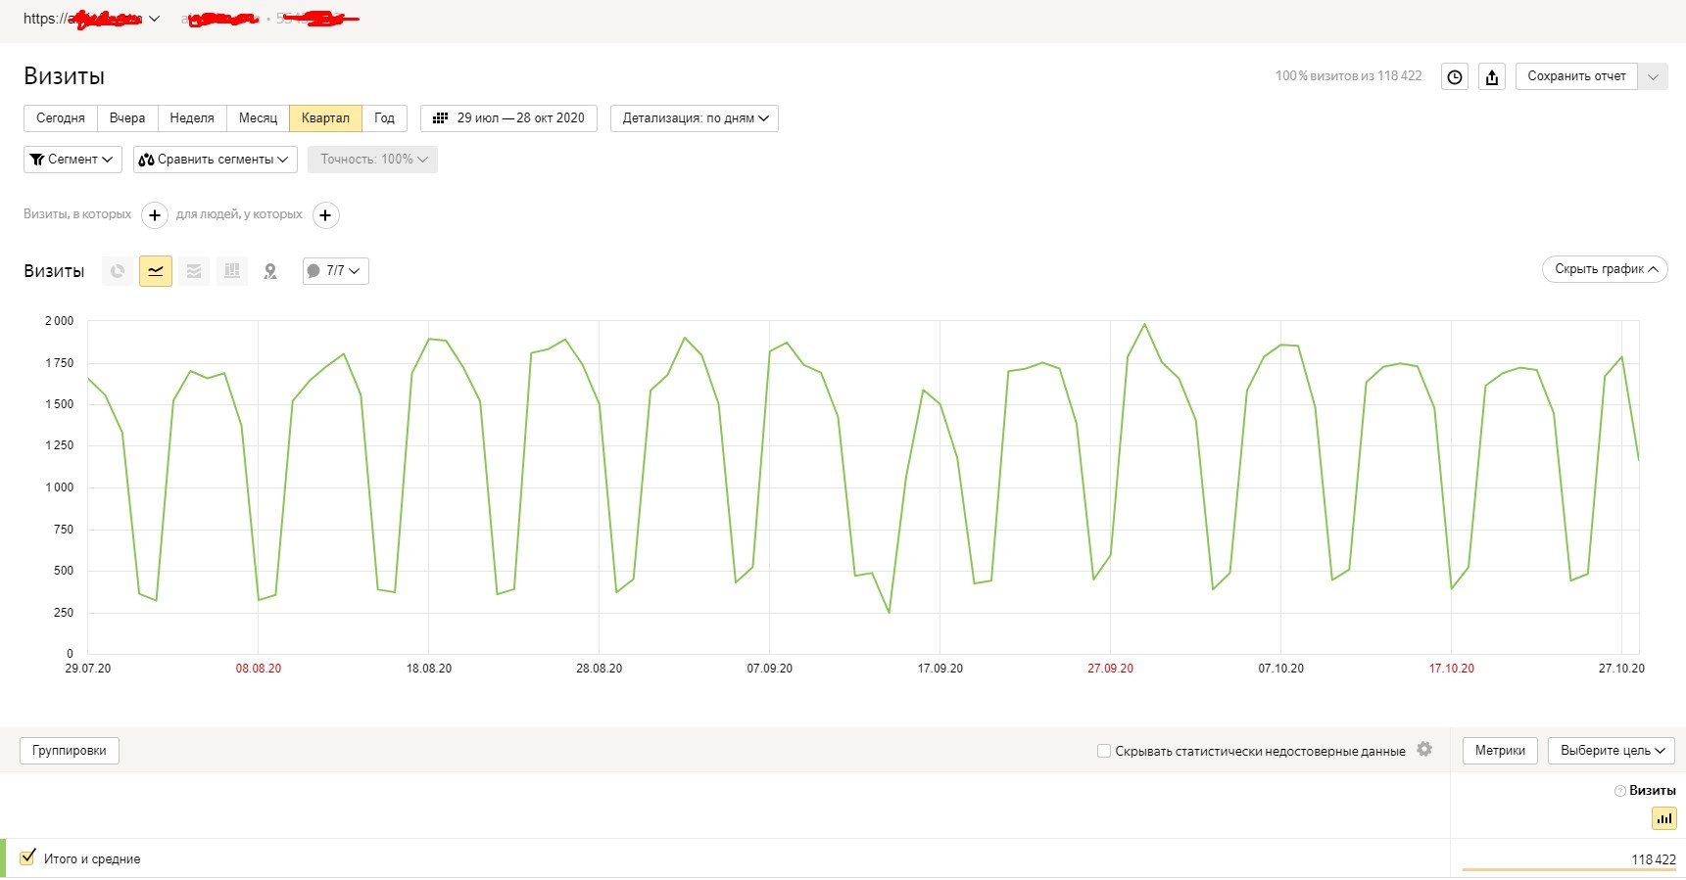Click the 07.09.20 date axis label

[769, 669]
